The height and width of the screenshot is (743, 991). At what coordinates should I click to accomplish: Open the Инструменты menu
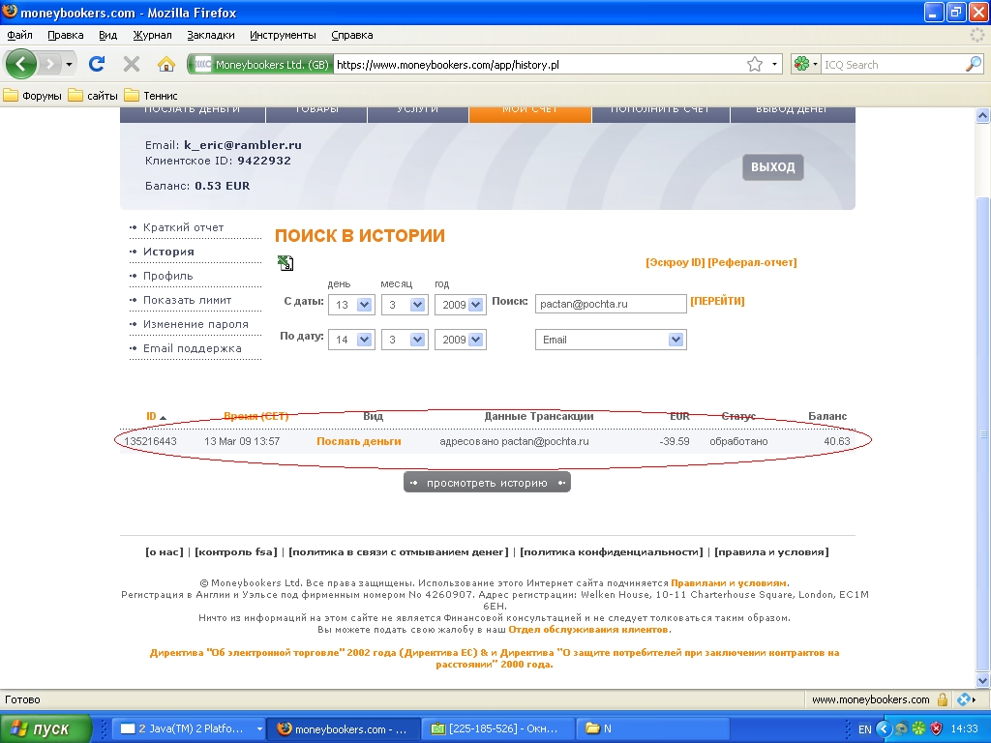[283, 35]
